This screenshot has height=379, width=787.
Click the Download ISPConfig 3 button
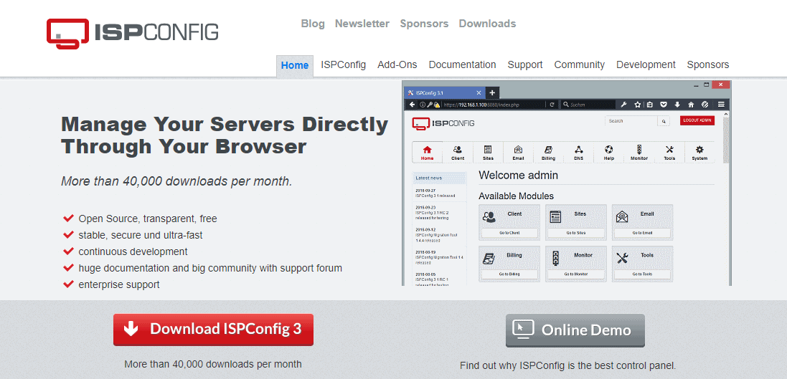pos(213,330)
